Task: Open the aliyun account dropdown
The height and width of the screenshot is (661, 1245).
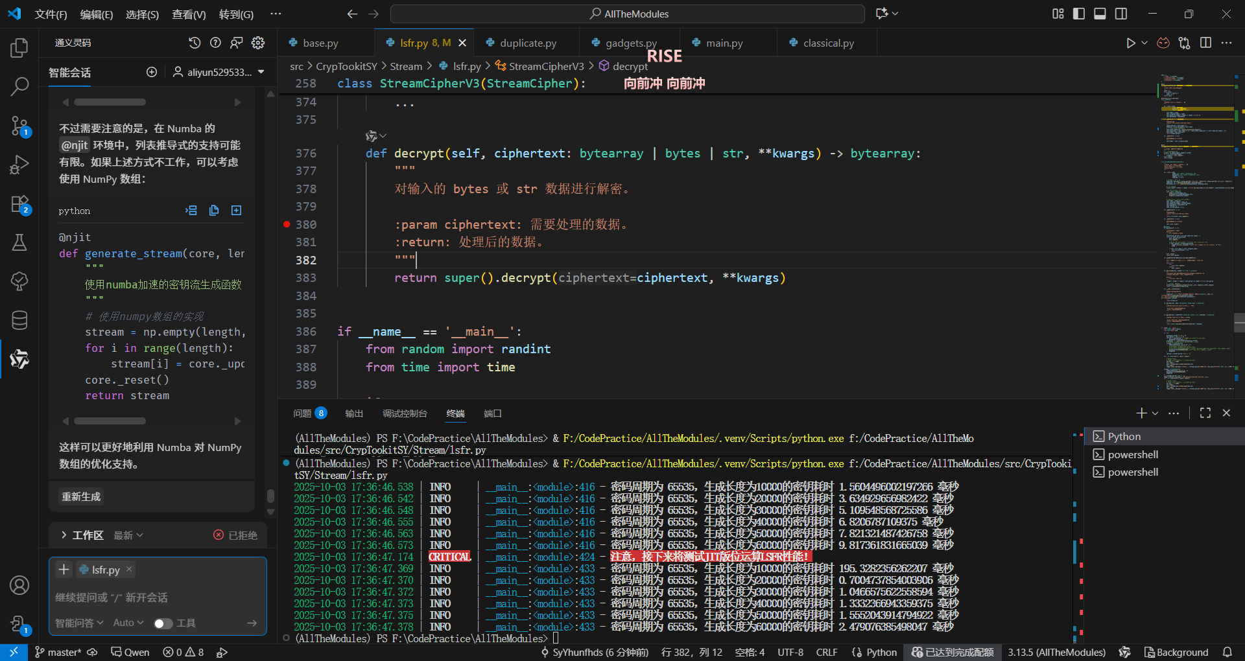Action: click(x=219, y=72)
